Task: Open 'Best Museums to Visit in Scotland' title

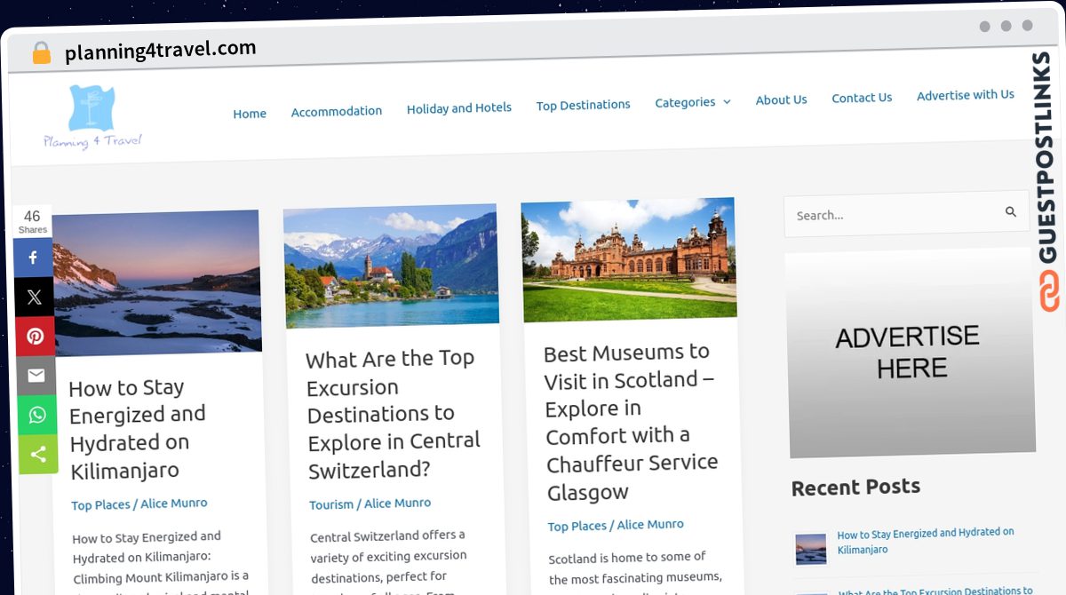Action: tap(631, 422)
